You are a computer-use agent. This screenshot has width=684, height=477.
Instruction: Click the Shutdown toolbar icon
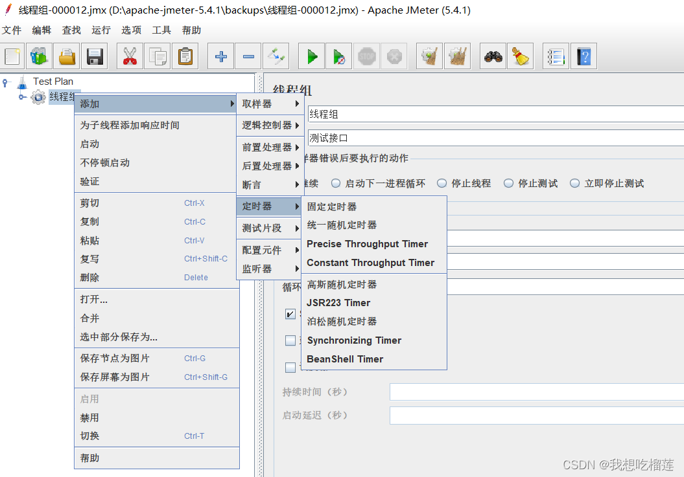(394, 56)
